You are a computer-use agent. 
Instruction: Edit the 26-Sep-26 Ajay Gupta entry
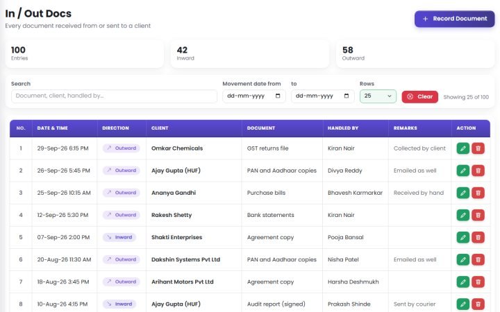(462, 171)
